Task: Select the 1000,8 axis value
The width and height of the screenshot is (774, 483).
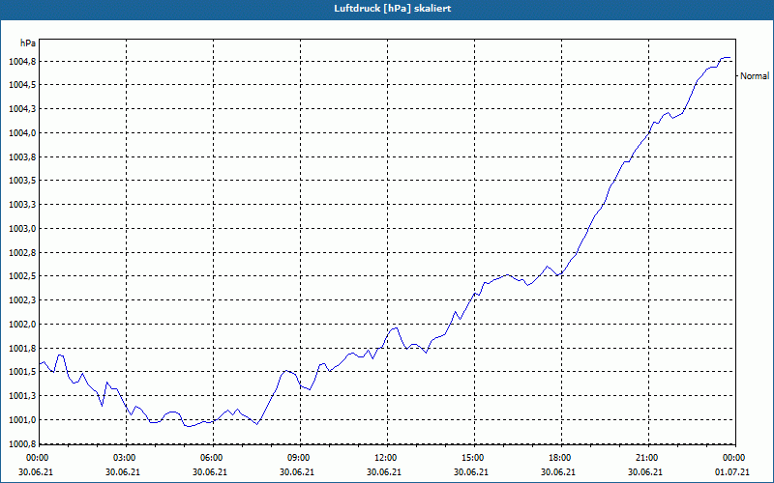Action: coord(22,443)
